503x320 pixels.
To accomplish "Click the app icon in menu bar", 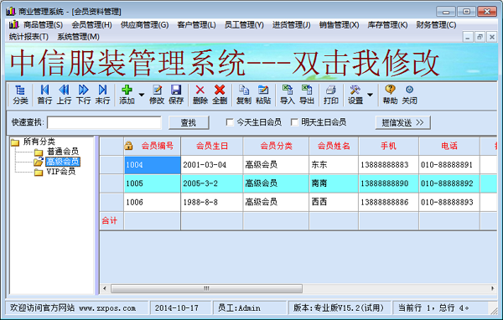I will tap(13, 24).
